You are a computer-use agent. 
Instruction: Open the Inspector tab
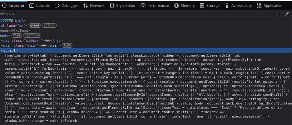[13, 6]
